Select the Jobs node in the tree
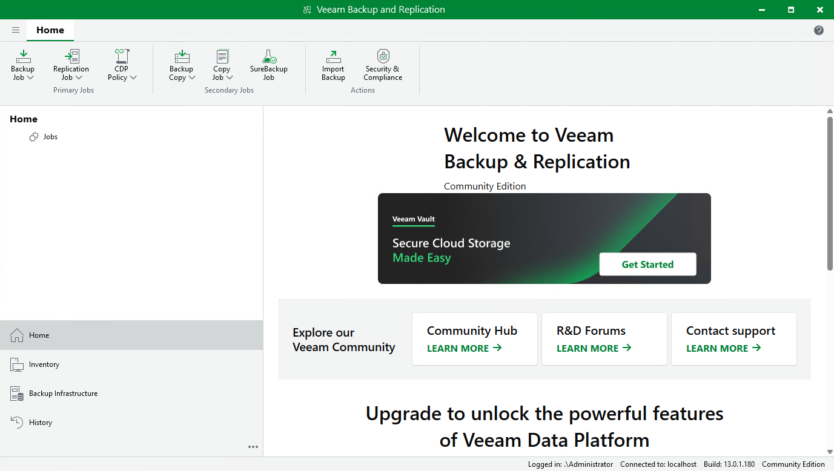The image size is (834, 471). coord(50,136)
